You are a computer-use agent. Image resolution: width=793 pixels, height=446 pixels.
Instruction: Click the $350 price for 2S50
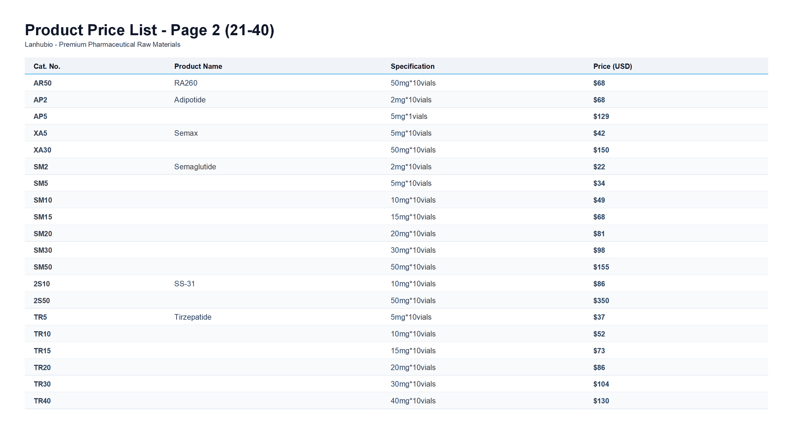tap(601, 301)
